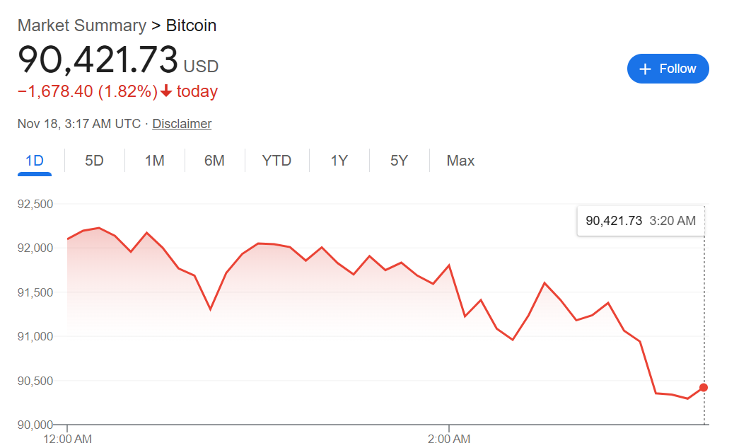View the 1Y price chart
This screenshot has height=448, width=751.
[x=339, y=161]
